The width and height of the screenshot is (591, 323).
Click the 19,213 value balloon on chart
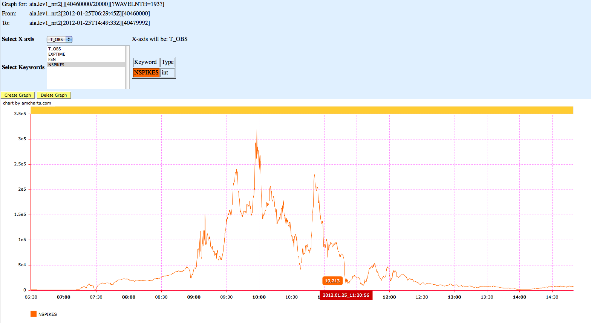point(332,281)
